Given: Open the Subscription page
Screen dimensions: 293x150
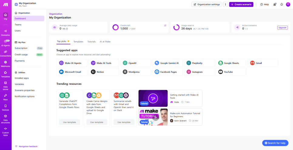Looking at the screenshot, I should click(x=29, y=48).
